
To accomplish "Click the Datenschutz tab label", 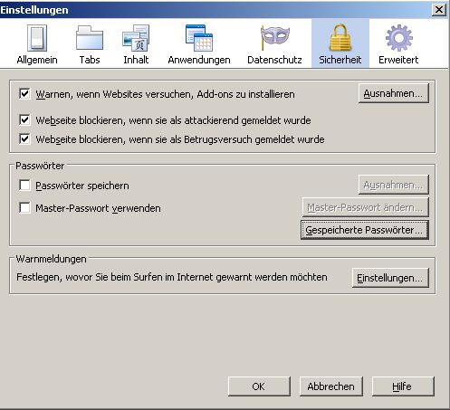I will coord(274,60).
